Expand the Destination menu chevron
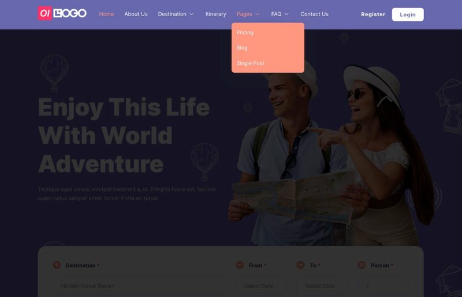The image size is (462, 297). point(192,14)
